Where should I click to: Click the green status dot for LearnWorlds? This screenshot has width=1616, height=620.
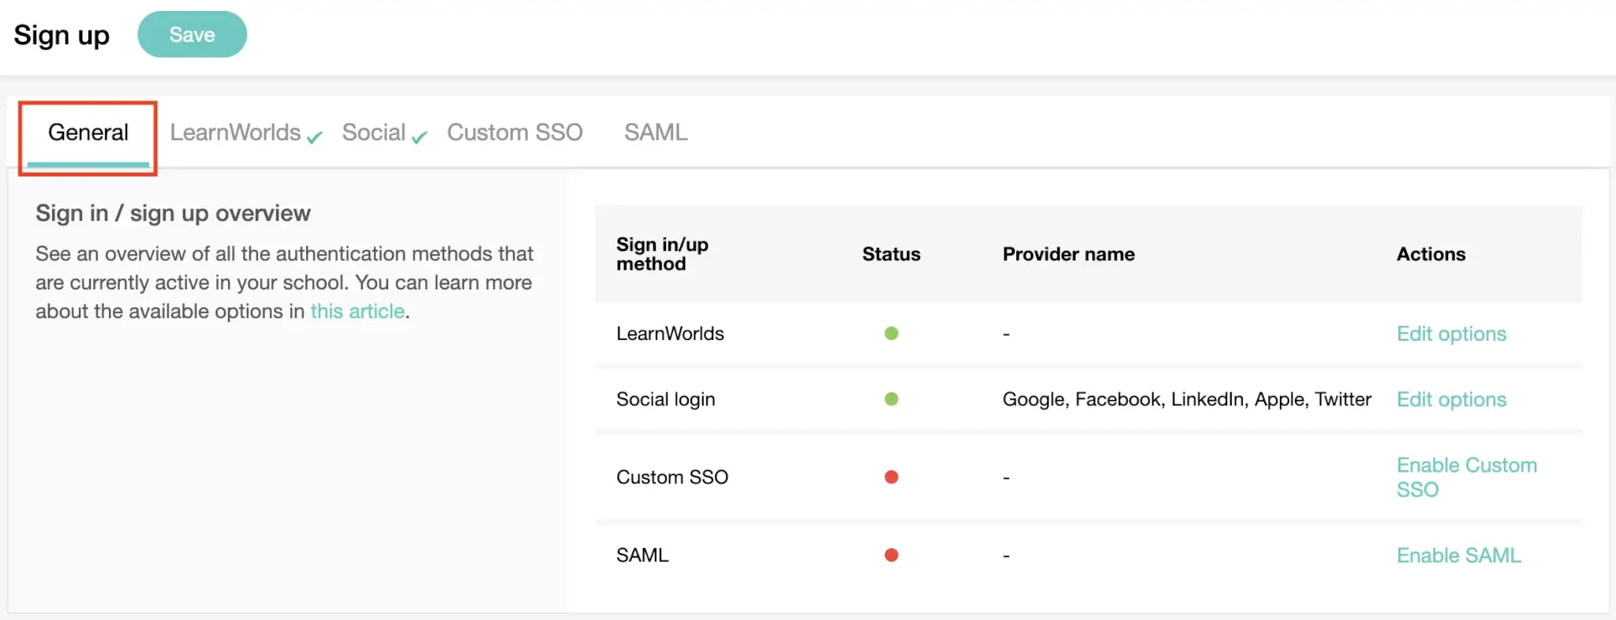892,334
